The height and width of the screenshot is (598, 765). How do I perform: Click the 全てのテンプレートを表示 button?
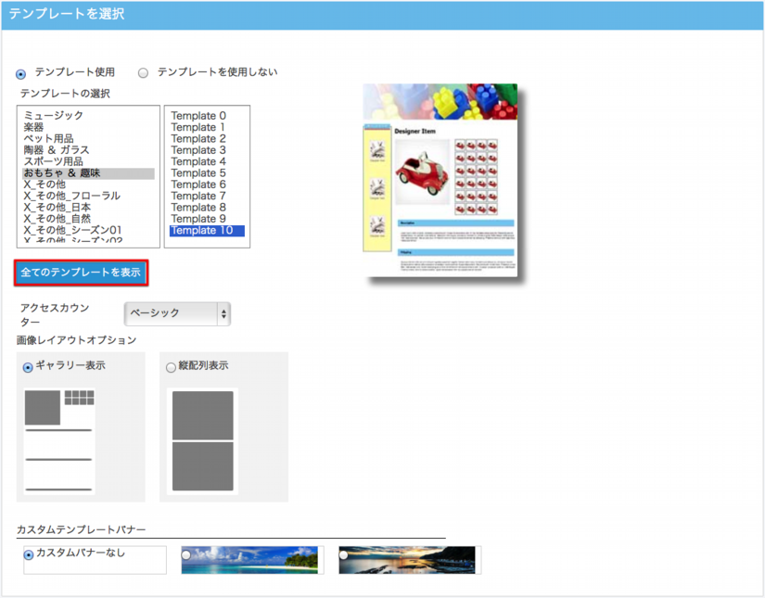(81, 273)
